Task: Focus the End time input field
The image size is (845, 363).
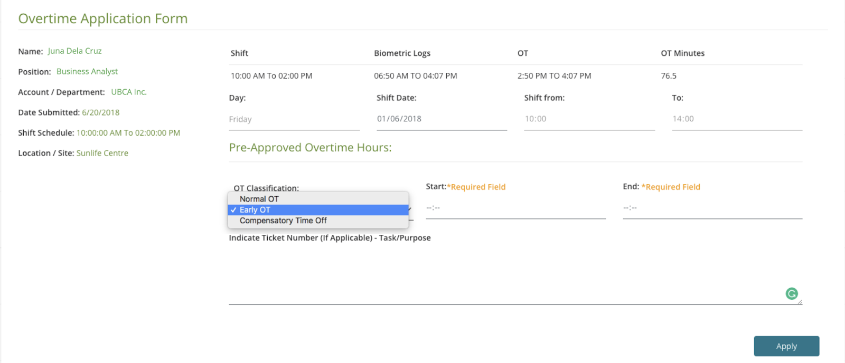Action: (712, 208)
